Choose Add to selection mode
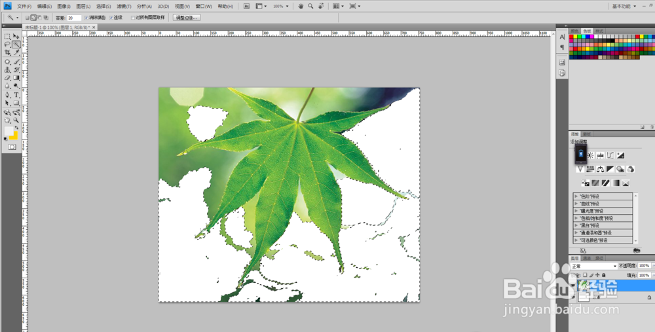 [x=33, y=18]
